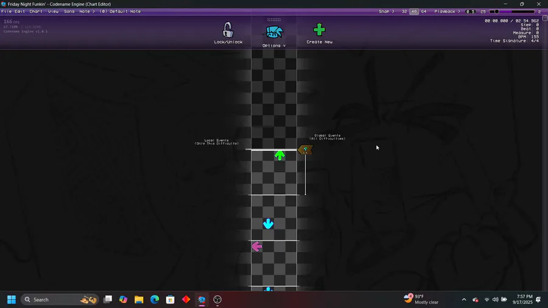
Task: Open the Edit menu
Action: [x=19, y=12]
